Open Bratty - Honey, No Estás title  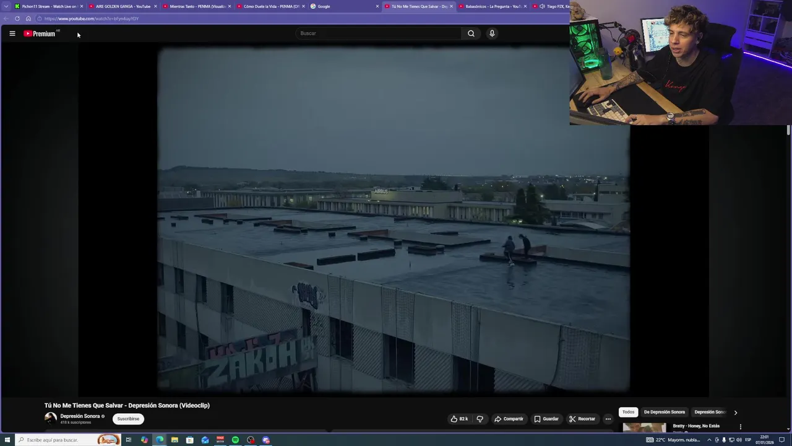[x=696, y=426]
